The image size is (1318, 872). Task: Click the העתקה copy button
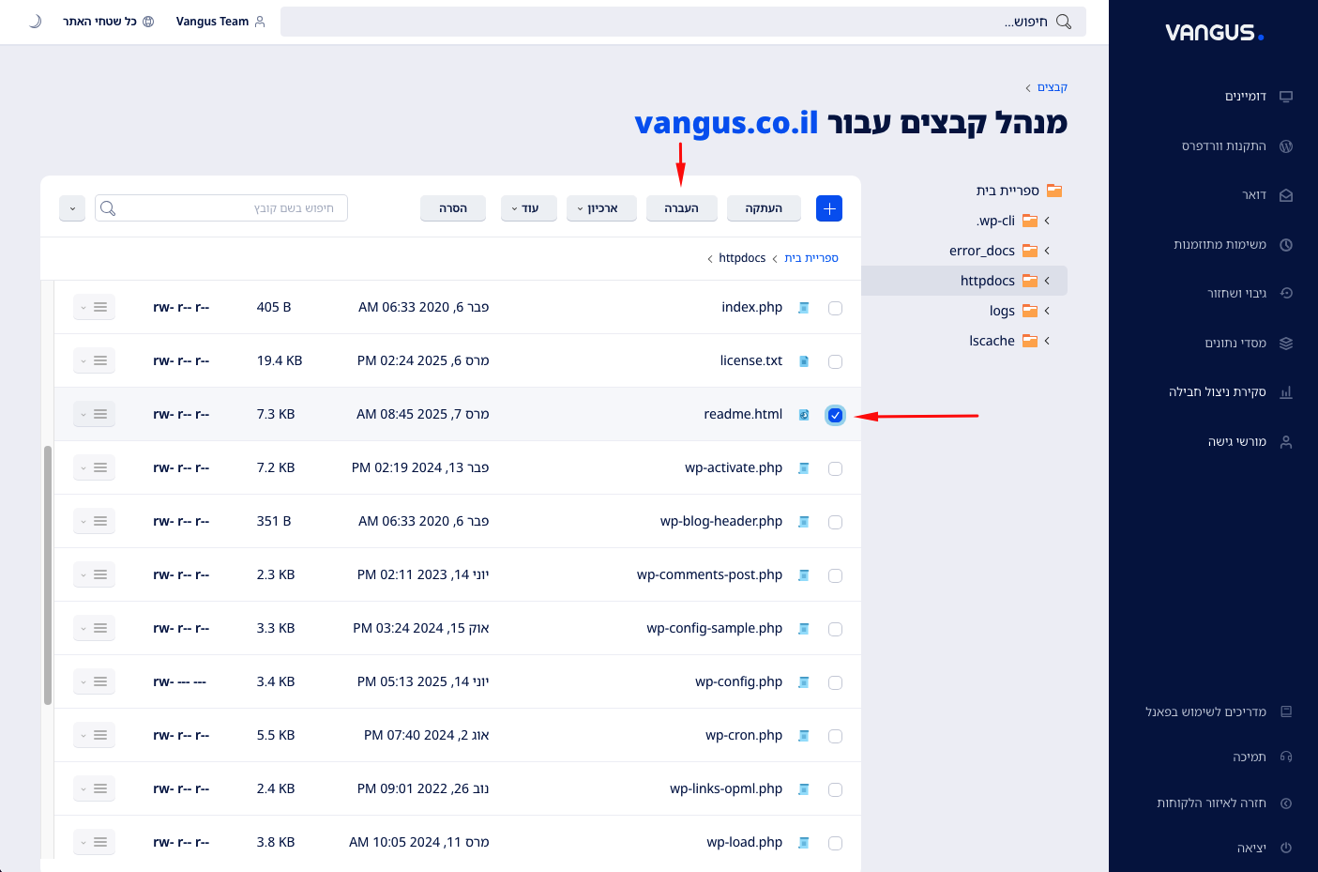[764, 208]
